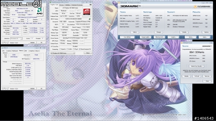This screenshot has height=121, width=216.
Task: Open the Graphics tab in CPU-Z
Action: [31, 51]
